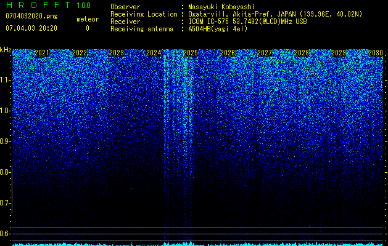Click the A504HB(yagi 4el) antenna text
Image resolution: width=388 pixels, height=246 pixels.
click(218, 29)
